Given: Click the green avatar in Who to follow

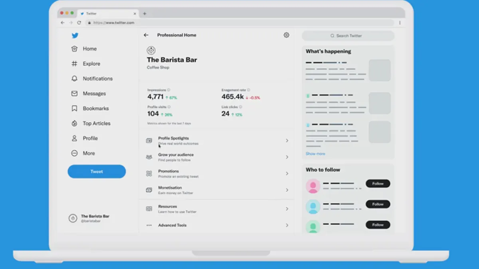Looking at the screenshot, I should [313, 227].
